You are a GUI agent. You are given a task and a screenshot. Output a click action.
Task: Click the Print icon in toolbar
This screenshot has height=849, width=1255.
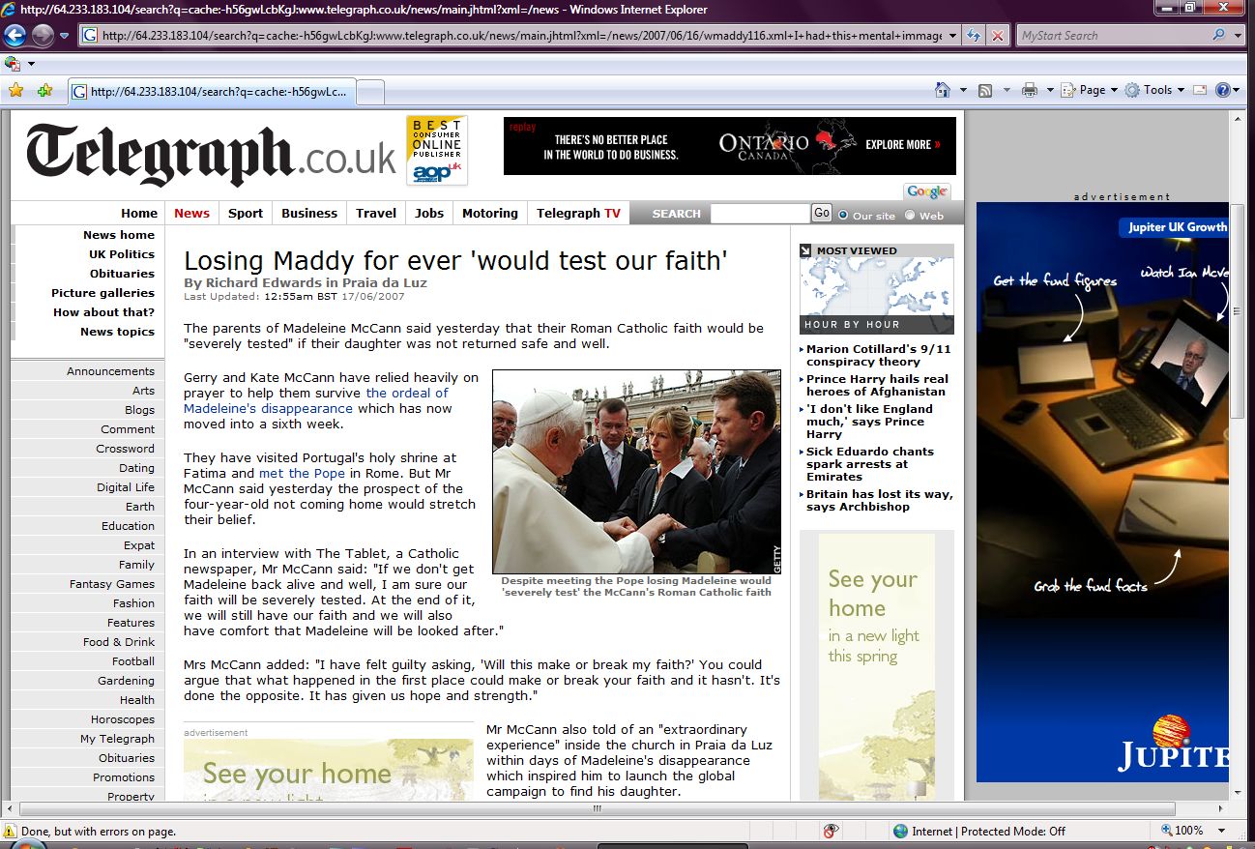point(1030,90)
